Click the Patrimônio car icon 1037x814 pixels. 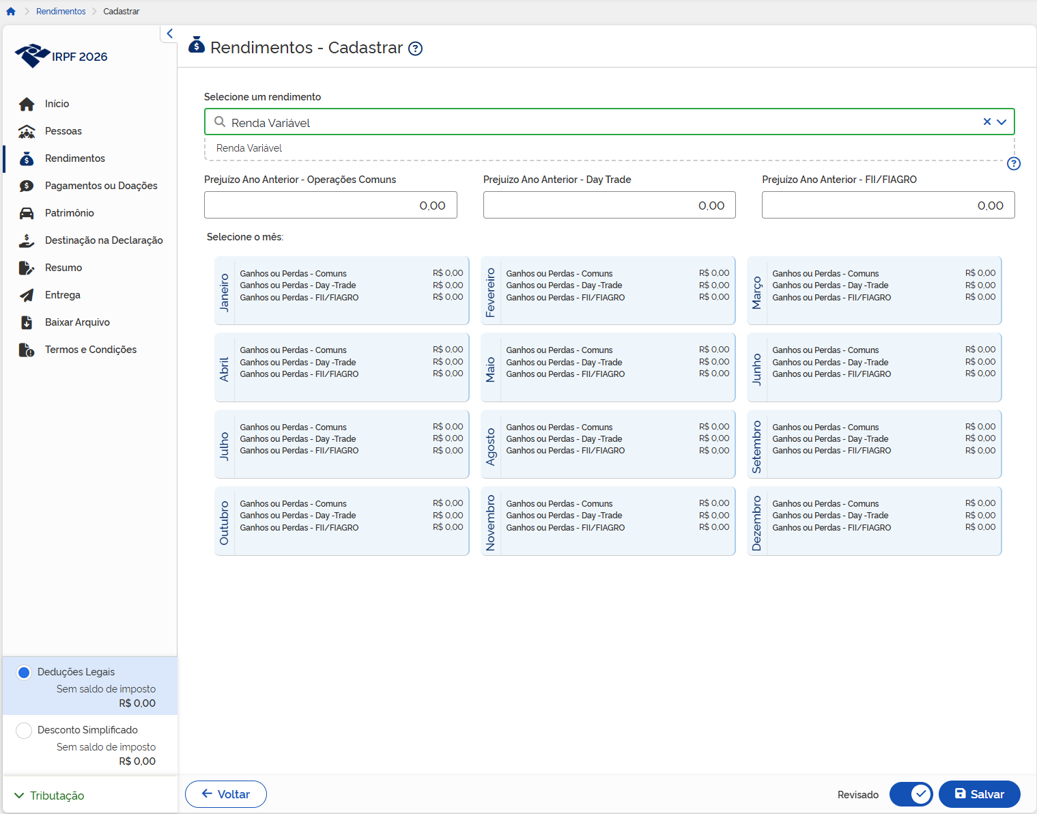click(x=27, y=213)
